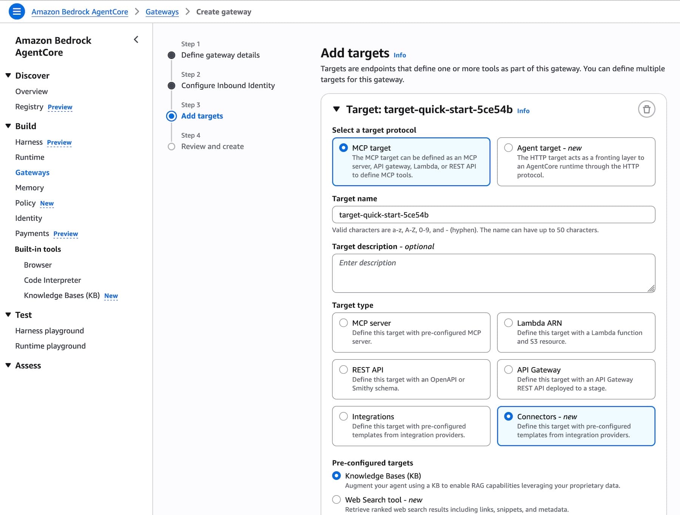The height and width of the screenshot is (515, 680).
Task: Open Identity in sidebar
Action: pyautogui.click(x=29, y=218)
